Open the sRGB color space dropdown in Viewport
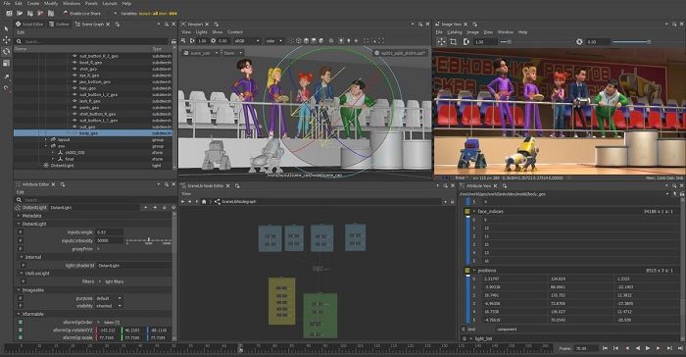The height and width of the screenshot is (357, 686). click(x=247, y=41)
